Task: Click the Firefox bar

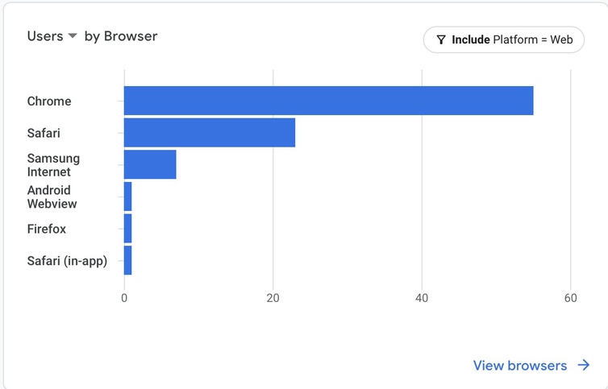Action: click(127, 228)
